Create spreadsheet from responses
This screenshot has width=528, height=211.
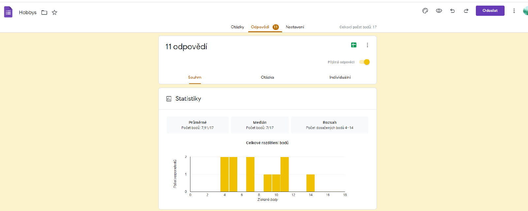(353, 45)
